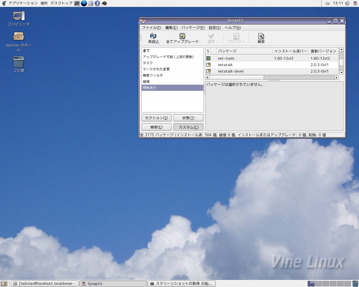The width and height of the screenshot is (359, 287).
Task: Click the 検索(E) filter button
Action: click(x=157, y=127)
